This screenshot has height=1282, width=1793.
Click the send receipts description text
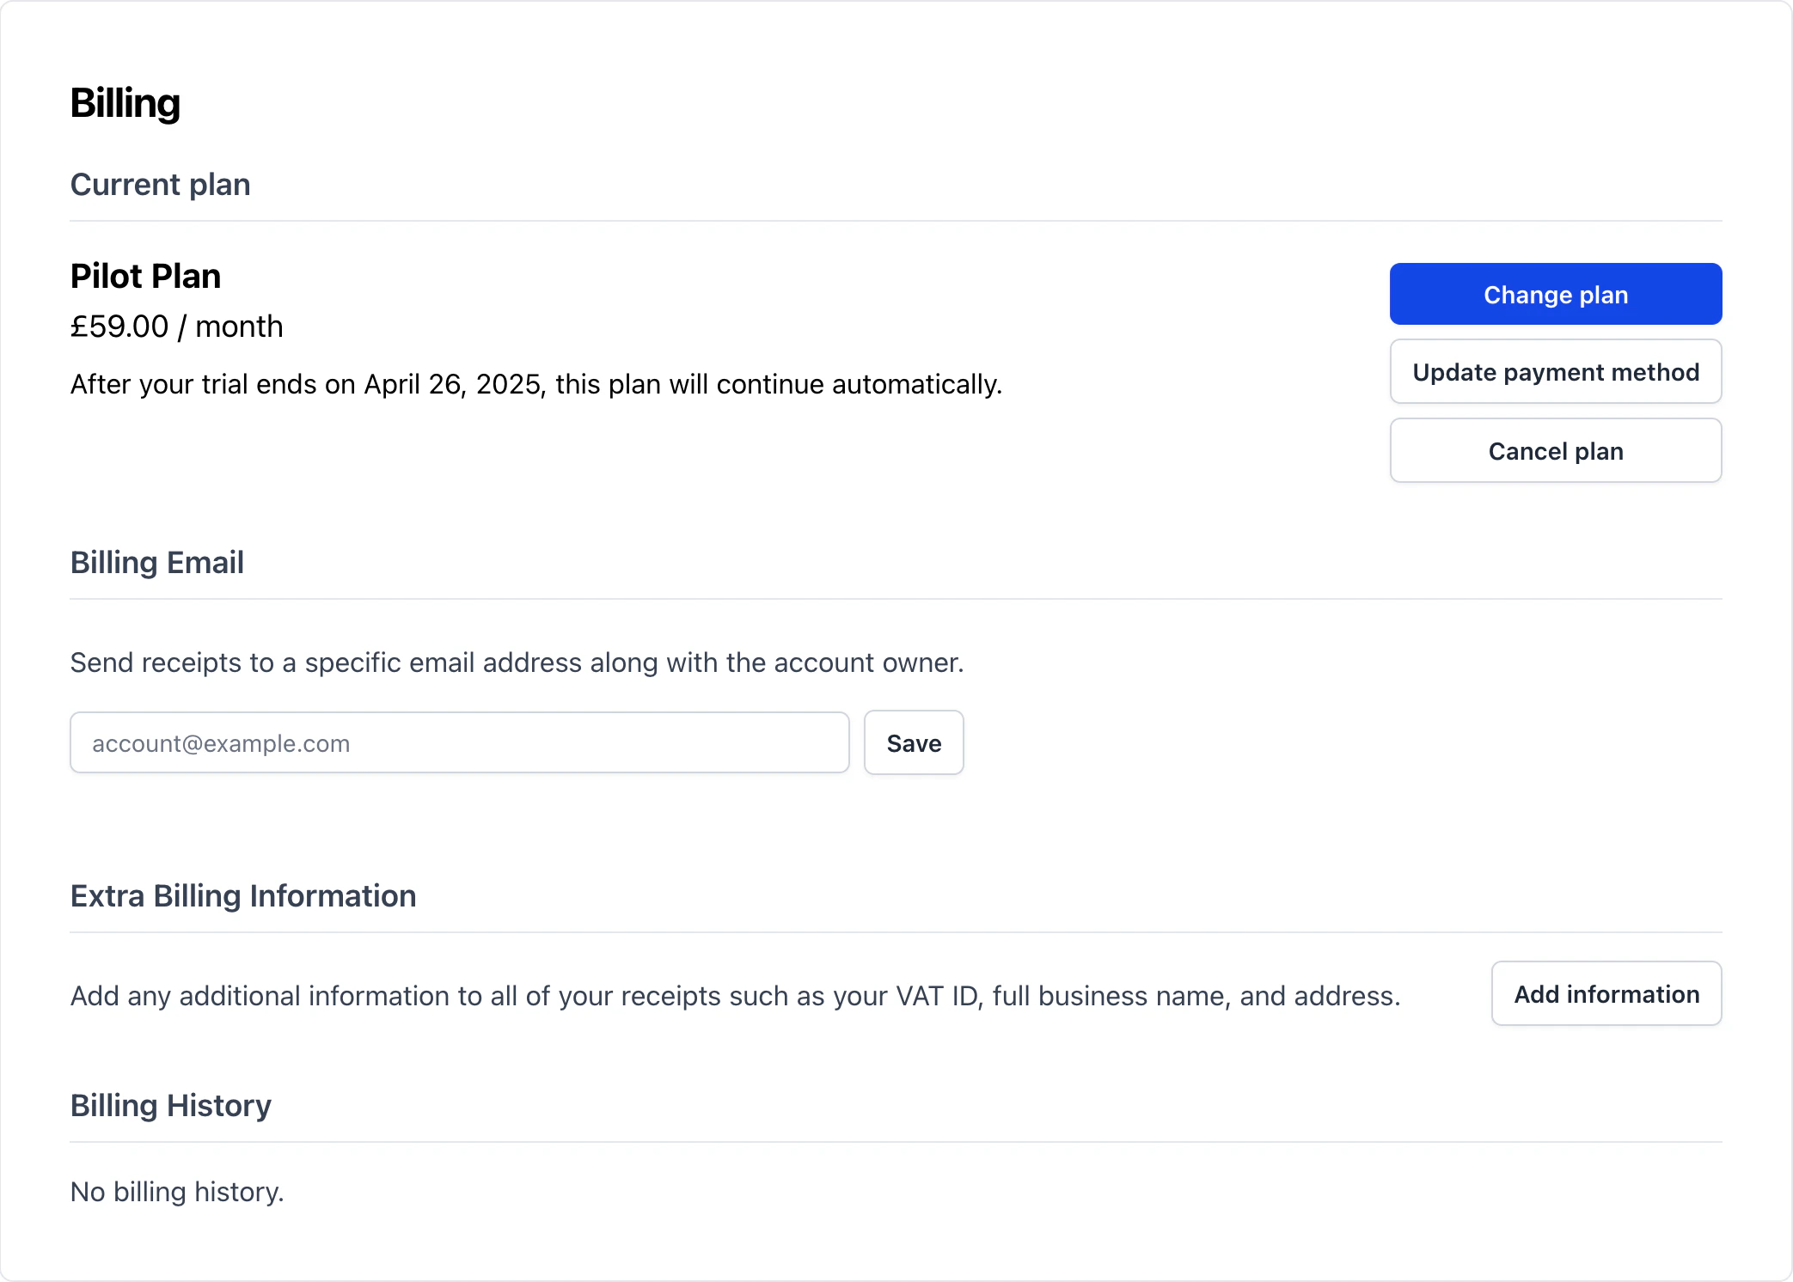pyautogui.click(x=517, y=662)
